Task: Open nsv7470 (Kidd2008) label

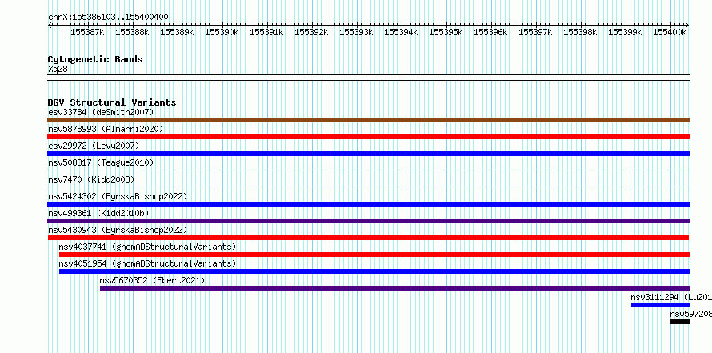Action: click(x=91, y=179)
